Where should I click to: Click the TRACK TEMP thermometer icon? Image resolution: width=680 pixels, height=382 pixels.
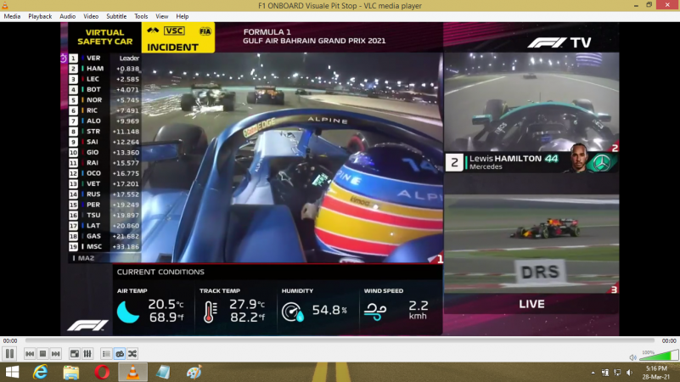pos(210,312)
